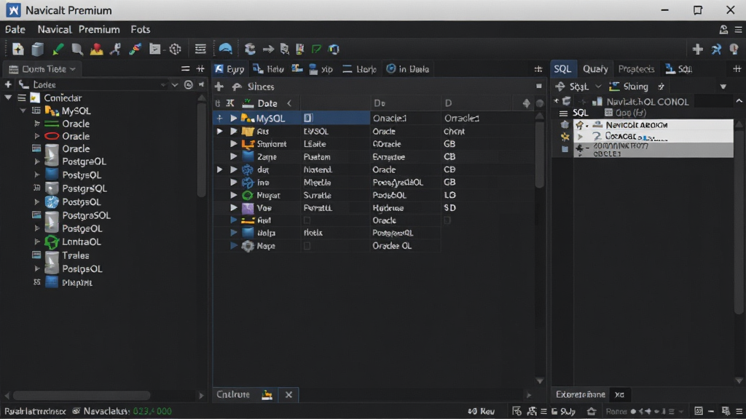Switch to the Quafy tab
746x419 pixels.
point(595,69)
